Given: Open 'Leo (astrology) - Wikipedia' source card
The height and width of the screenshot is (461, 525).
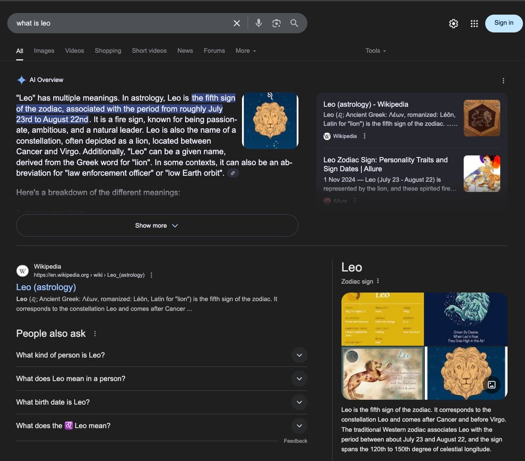Looking at the screenshot, I should tap(366, 104).
